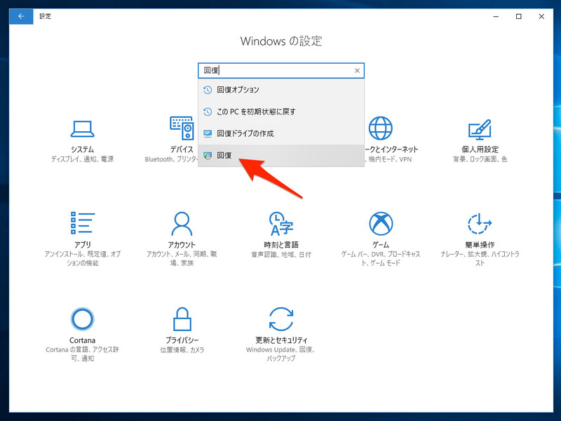Click the 背景、ロック画面、色 description
This screenshot has height=421, width=561.
coord(480,159)
